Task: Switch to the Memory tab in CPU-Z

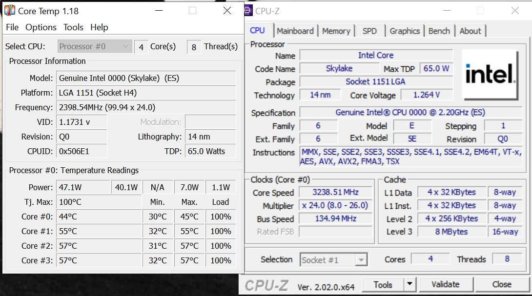Action: (336, 31)
